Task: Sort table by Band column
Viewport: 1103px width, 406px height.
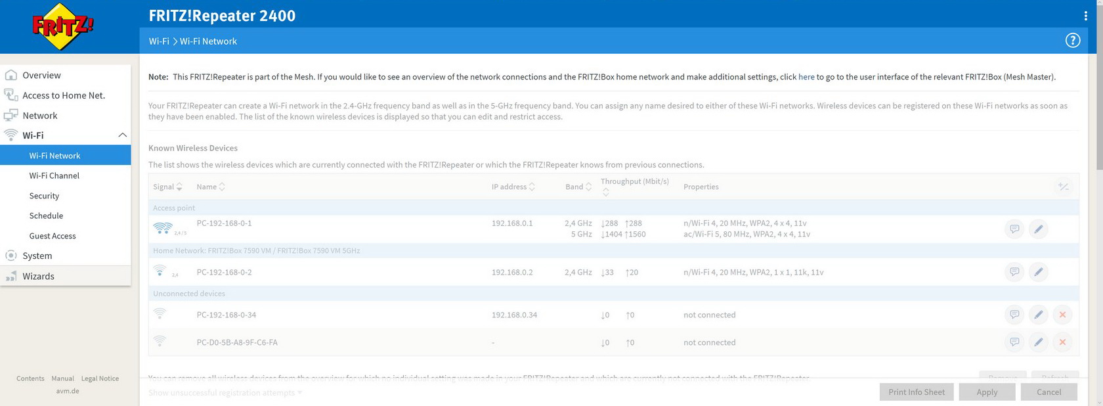Action: pyautogui.click(x=578, y=187)
